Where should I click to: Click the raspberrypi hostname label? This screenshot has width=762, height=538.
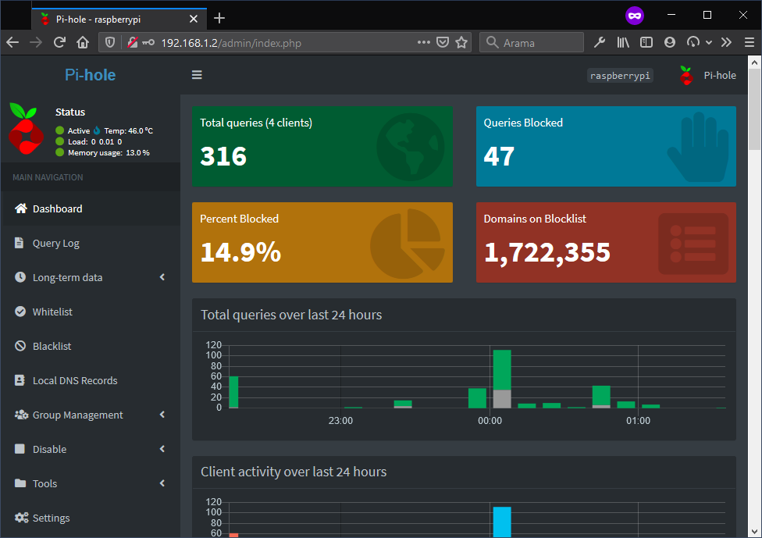(x=620, y=76)
